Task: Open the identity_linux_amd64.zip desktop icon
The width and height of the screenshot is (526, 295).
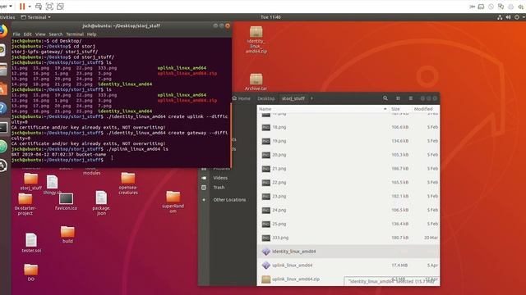Action: [x=256, y=39]
